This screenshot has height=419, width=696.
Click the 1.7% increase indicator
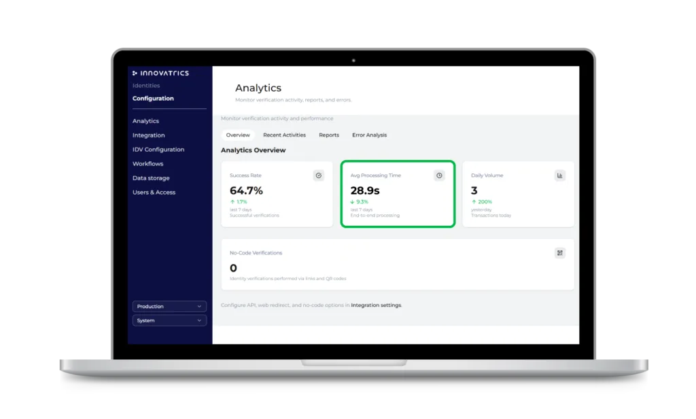(x=239, y=202)
